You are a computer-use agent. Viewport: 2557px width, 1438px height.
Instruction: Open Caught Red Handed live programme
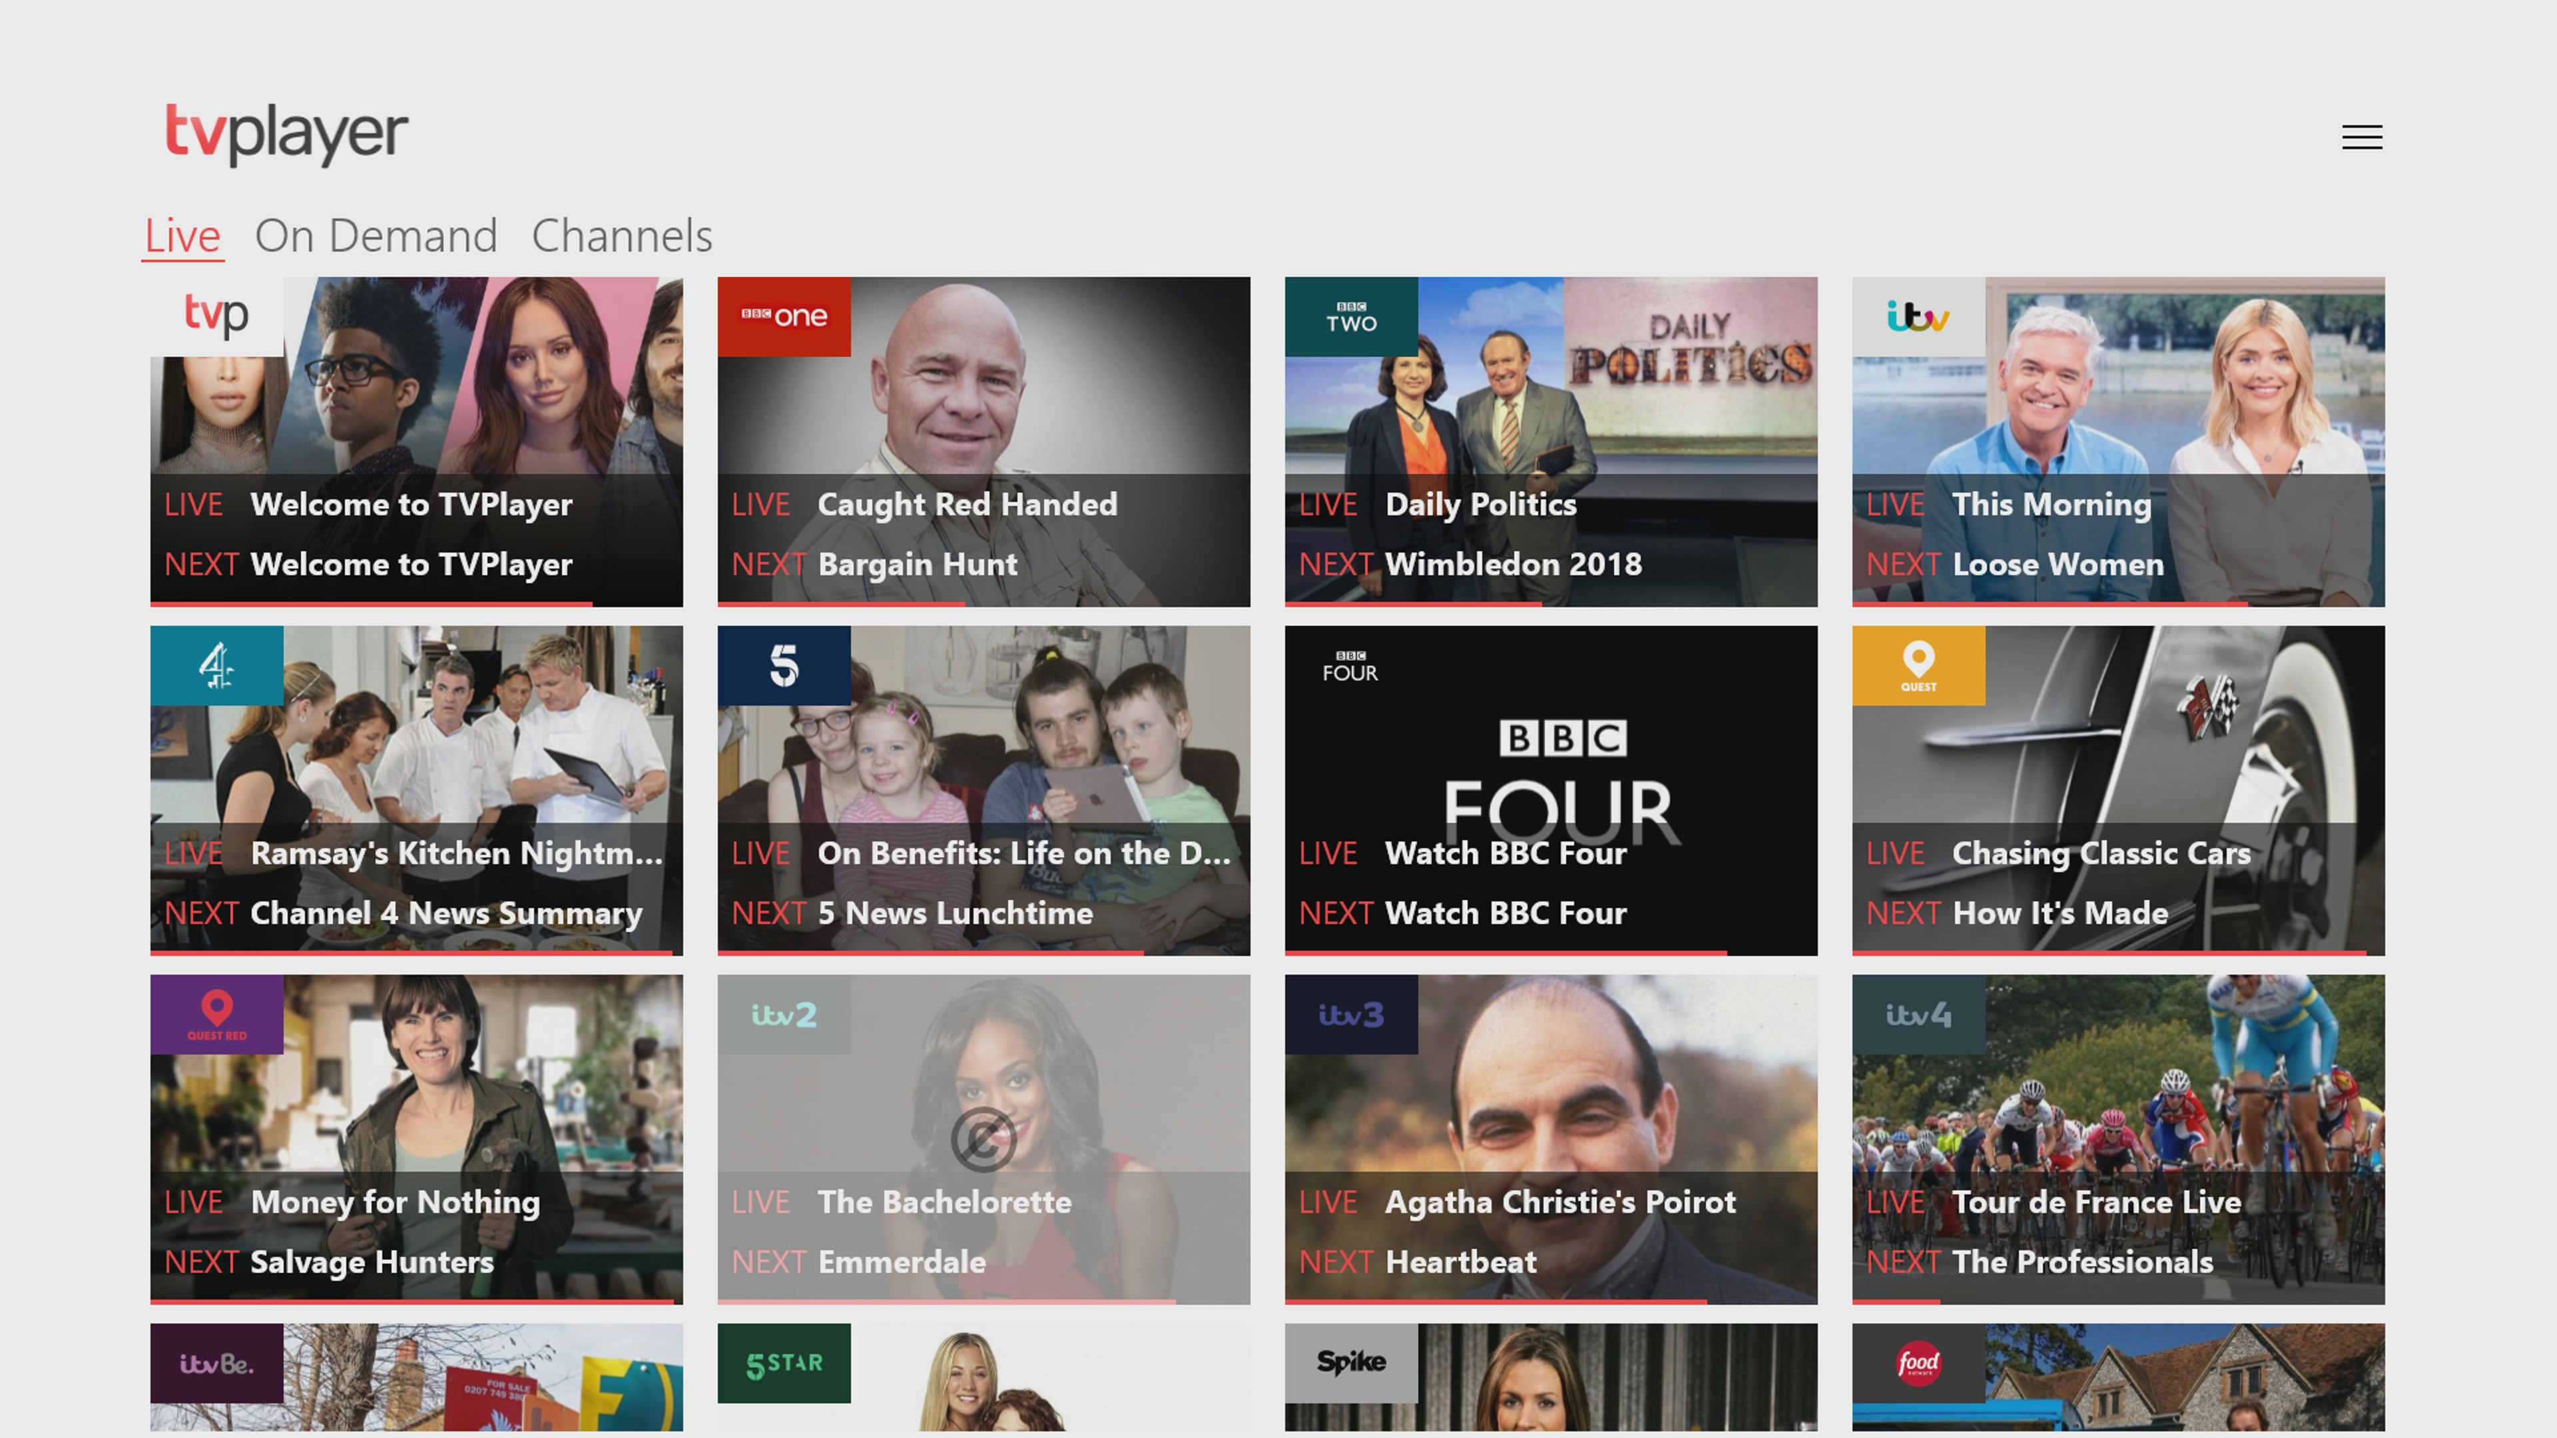pos(967,505)
